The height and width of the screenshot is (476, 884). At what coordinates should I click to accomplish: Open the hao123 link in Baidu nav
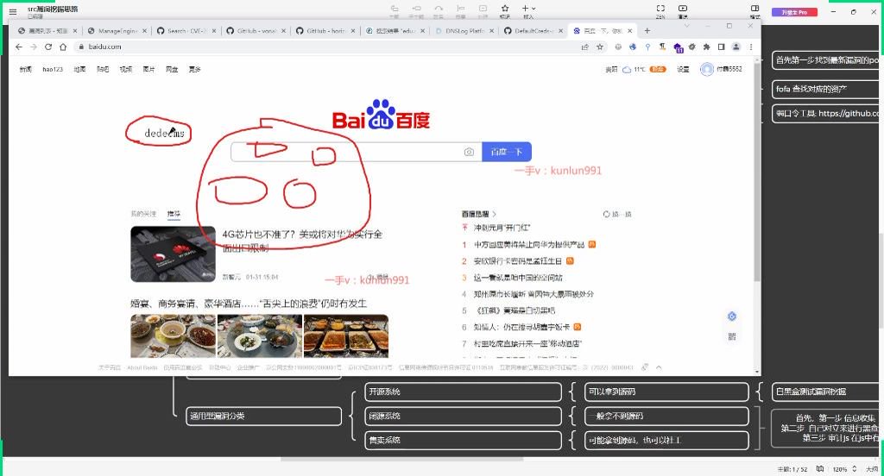(x=53, y=69)
